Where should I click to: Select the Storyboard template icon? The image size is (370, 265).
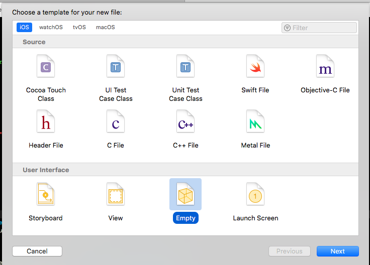(x=46, y=194)
